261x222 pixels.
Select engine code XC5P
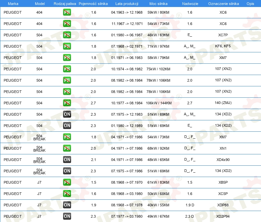click(x=223, y=194)
